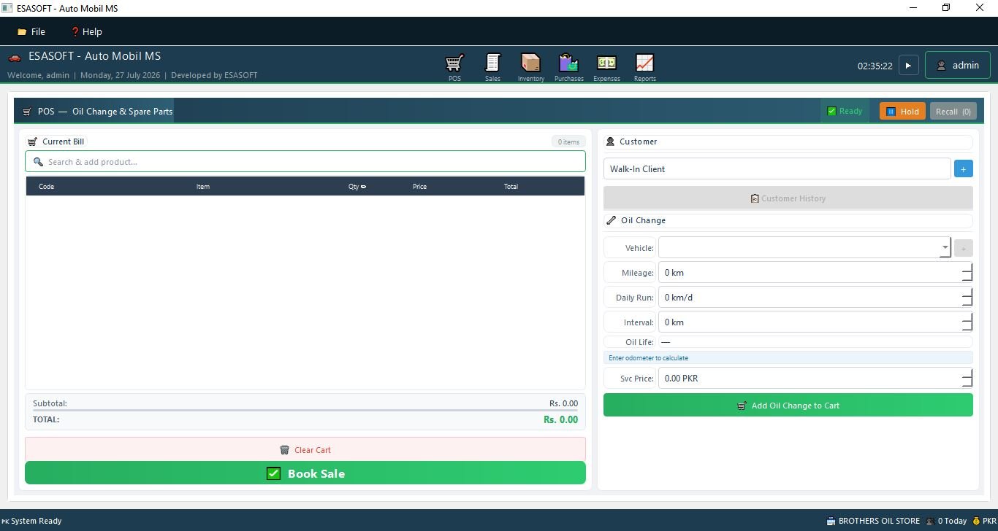Click the Rs. 0.00 TOTAL amount
Screen dimensions: 998x531
coord(560,419)
